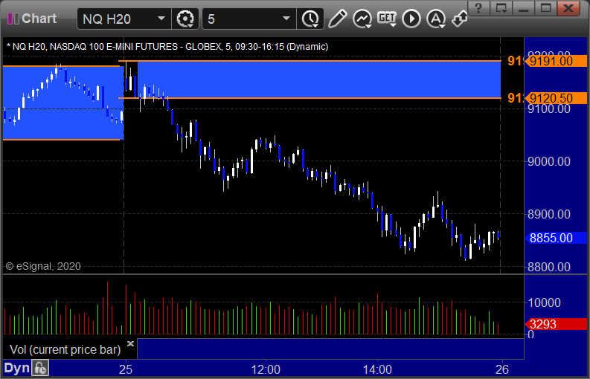Viewport: 590px width, 379px height.
Task: Click the 12:00 time axis label
Action: [x=266, y=369]
